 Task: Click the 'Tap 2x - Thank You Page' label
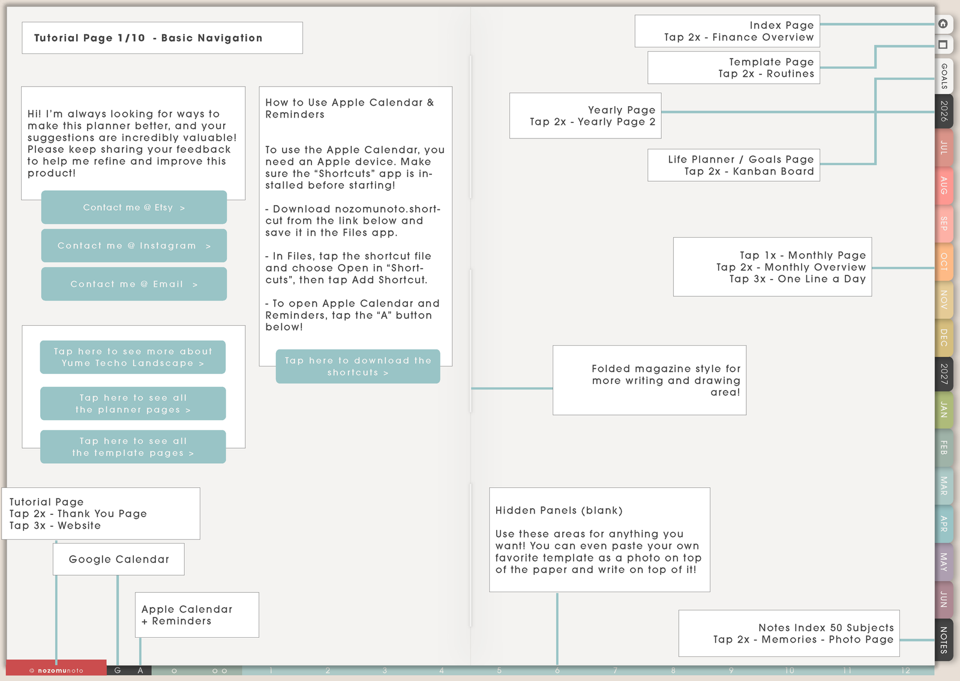coord(78,514)
